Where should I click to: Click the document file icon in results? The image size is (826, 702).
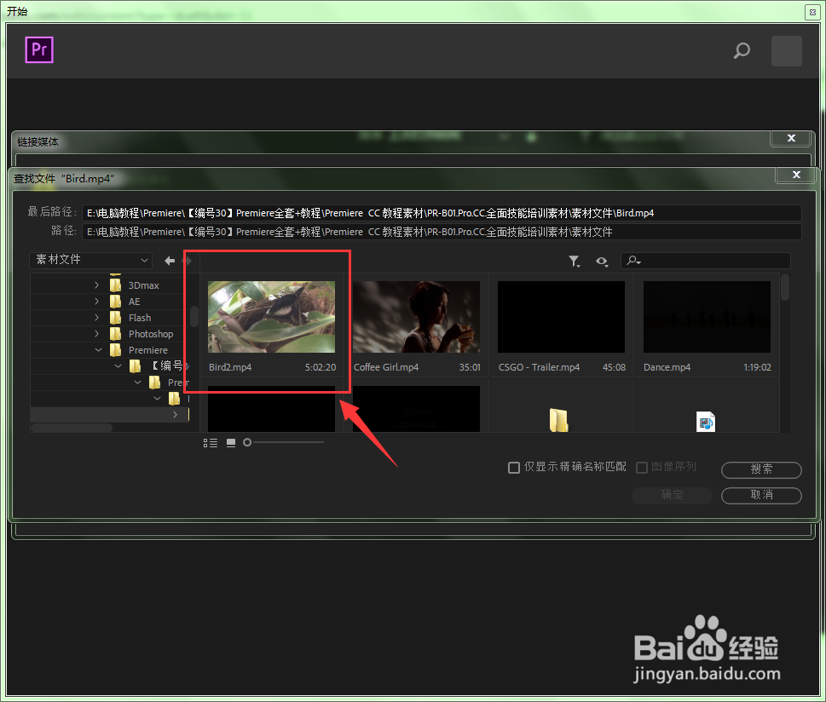pos(706,421)
